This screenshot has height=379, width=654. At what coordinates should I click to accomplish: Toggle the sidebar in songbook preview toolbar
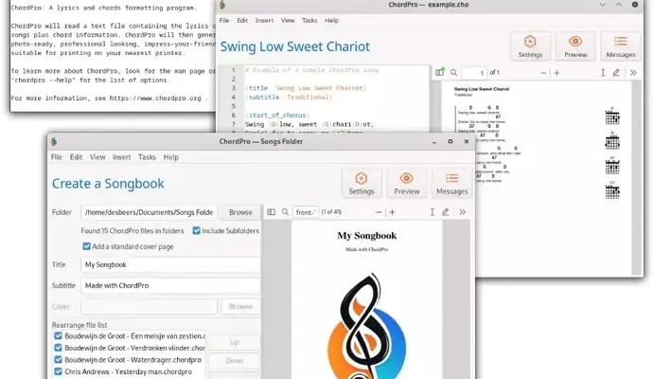pos(270,212)
